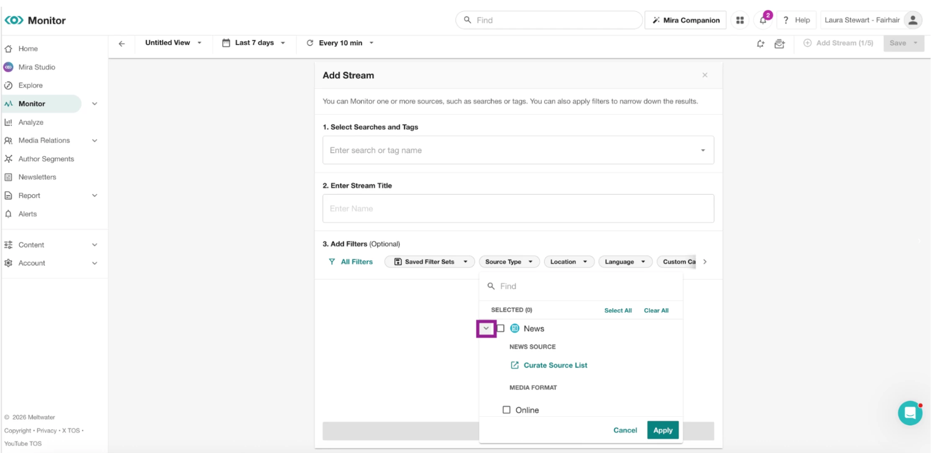Select Explore in the sidebar
931x453 pixels.
[31, 85]
